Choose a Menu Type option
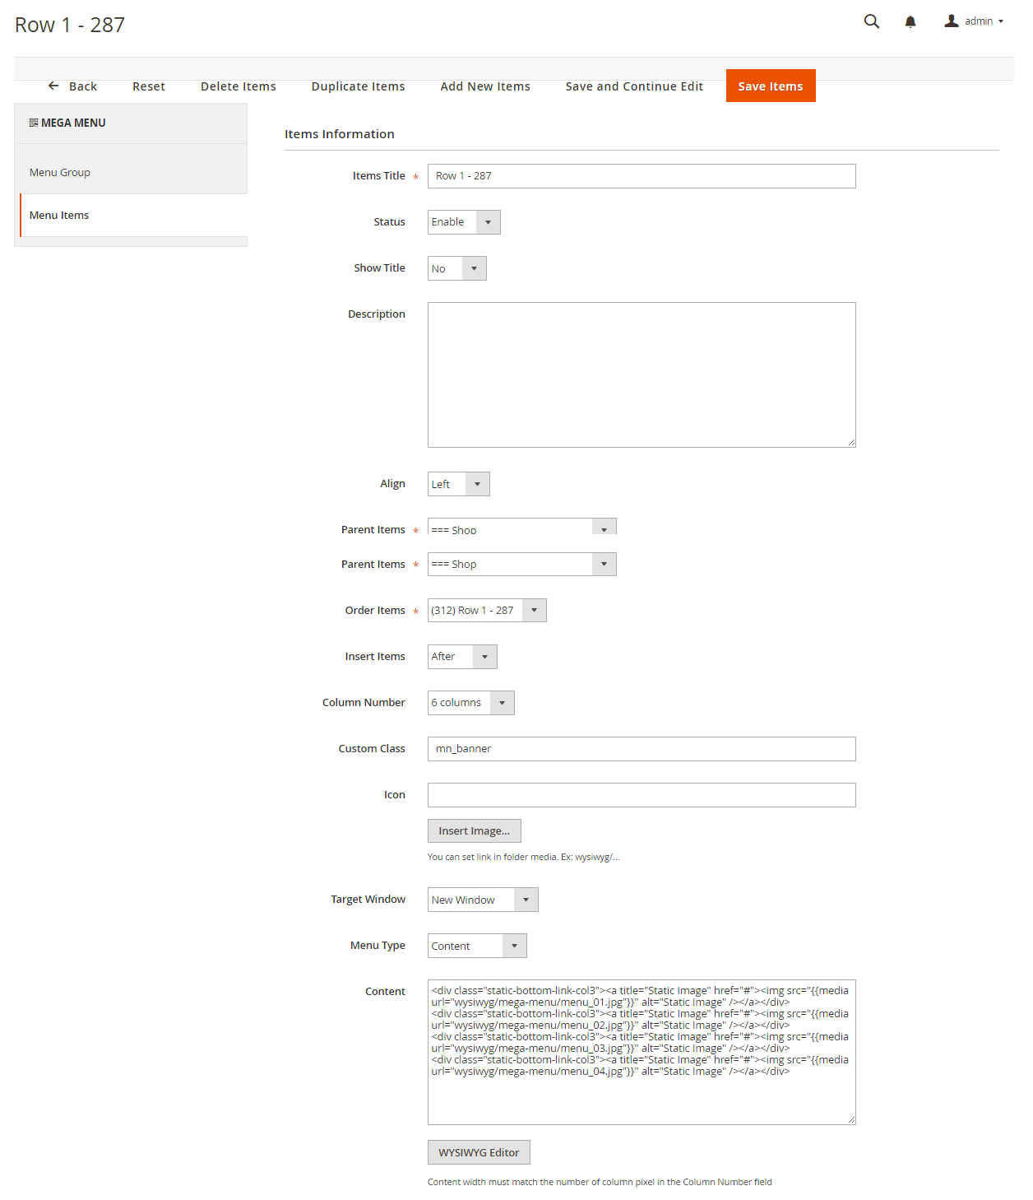1033x1200 pixels. click(476, 946)
